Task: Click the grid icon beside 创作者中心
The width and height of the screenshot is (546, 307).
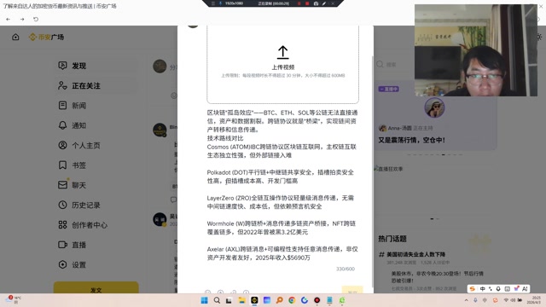Action: pyautogui.click(x=62, y=225)
